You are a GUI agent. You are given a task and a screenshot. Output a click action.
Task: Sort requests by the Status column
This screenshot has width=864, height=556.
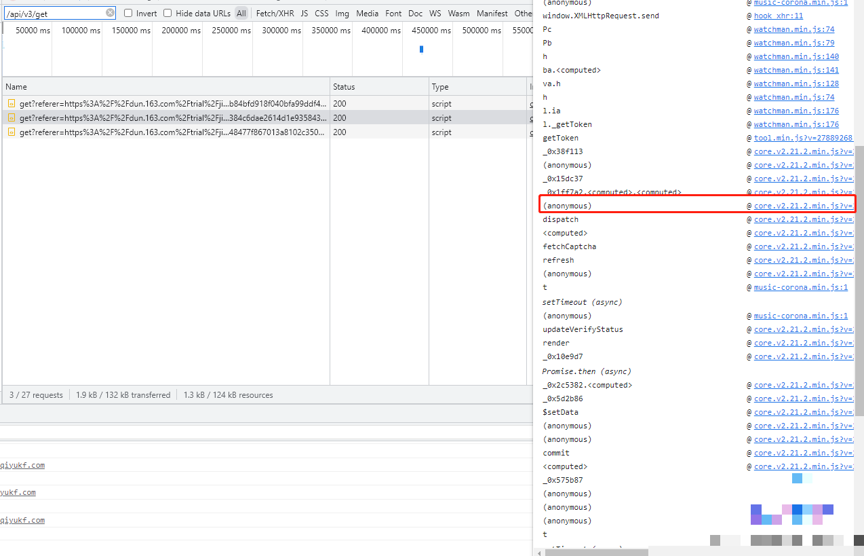pyautogui.click(x=344, y=87)
